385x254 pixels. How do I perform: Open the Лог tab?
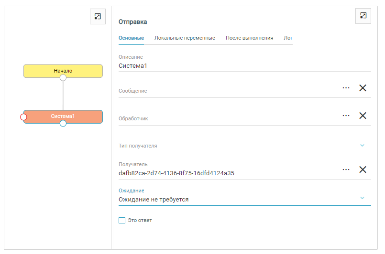pos(288,38)
